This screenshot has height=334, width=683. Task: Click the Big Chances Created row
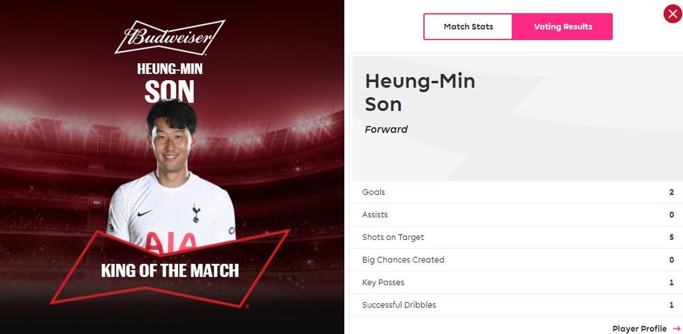[516, 260]
